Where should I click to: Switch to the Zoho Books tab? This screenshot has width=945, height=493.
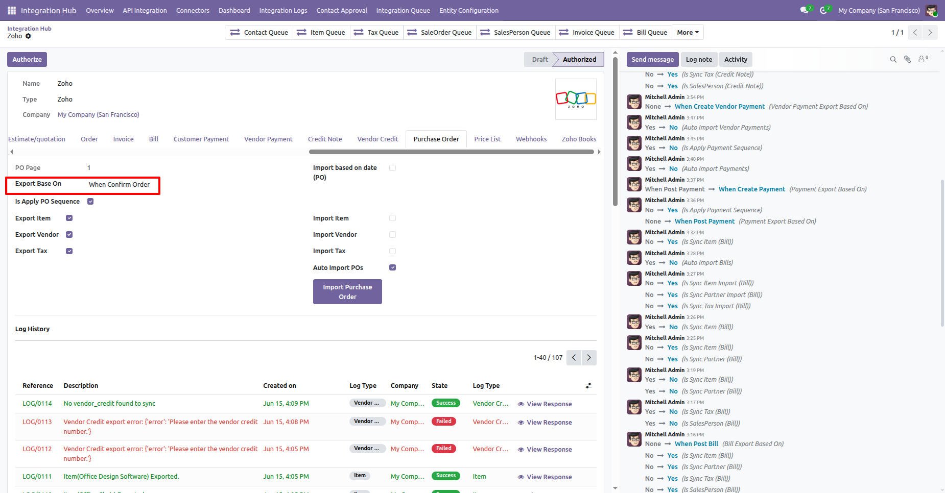click(579, 139)
